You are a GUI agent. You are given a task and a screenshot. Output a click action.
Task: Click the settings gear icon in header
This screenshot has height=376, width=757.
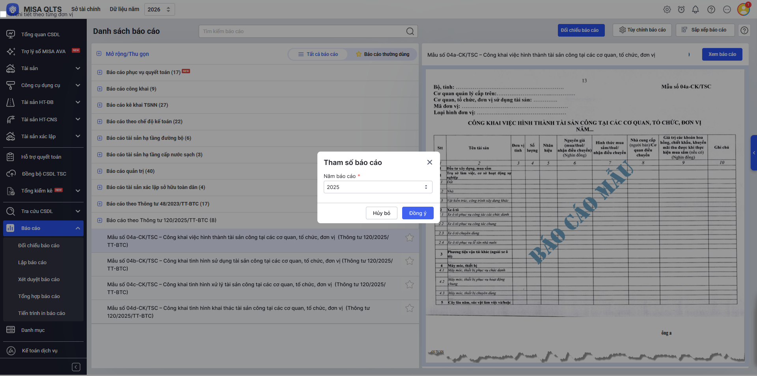click(x=667, y=9)
